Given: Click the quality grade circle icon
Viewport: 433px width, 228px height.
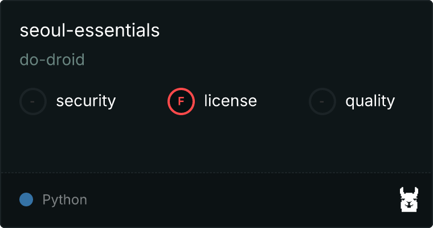Looking at the screenshot, I should [x=322, y=101].
